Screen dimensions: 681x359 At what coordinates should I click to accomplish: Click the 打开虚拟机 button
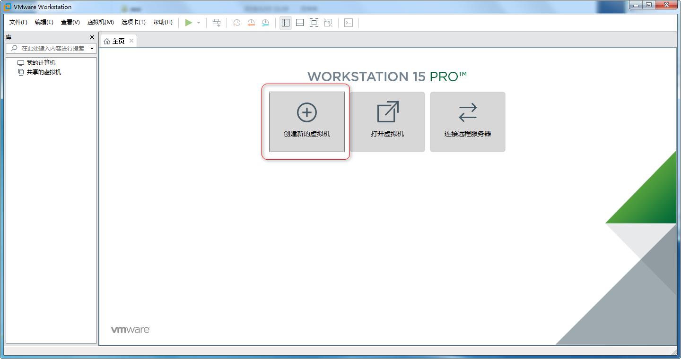coord(387,122)
